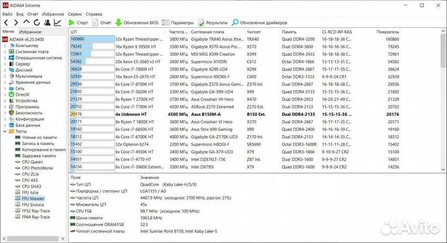447x243 pixels.
Task: Select the CPU ZLib test icon
Action: pyautogui.click(x=17, y=174)
